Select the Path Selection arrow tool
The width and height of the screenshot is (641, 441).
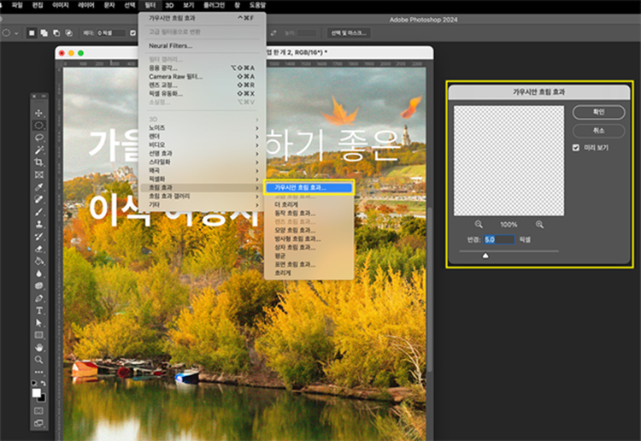[38, 323]
